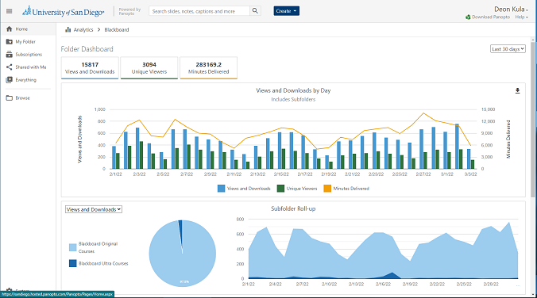
Task: Click the Includes Subfolders subtitle
Action: pos(293,99)
